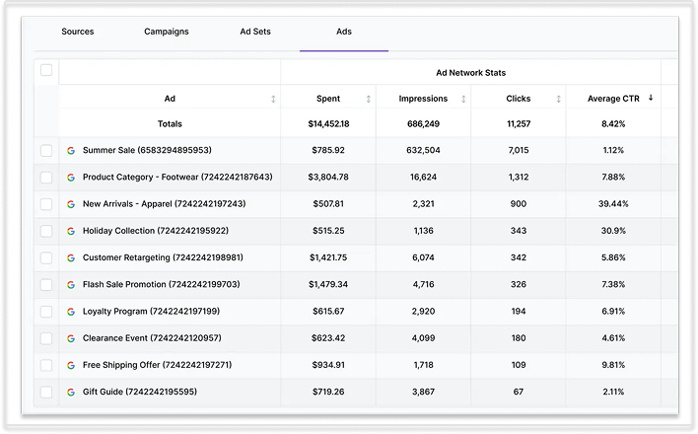This screenshot has height=434, width=698.
Task: Click the Google icon beside Gift Guide
Action: [71, 393]
